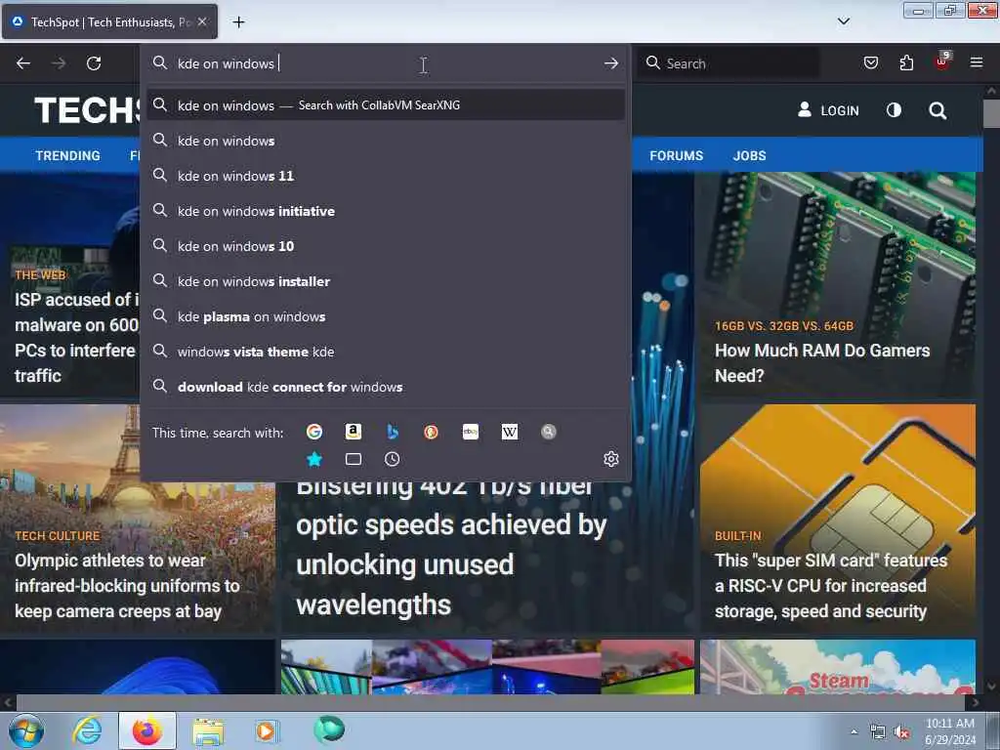Show hidden tray icons arrow
Viewport: 1000px width, 750px height.
(854, 732)
